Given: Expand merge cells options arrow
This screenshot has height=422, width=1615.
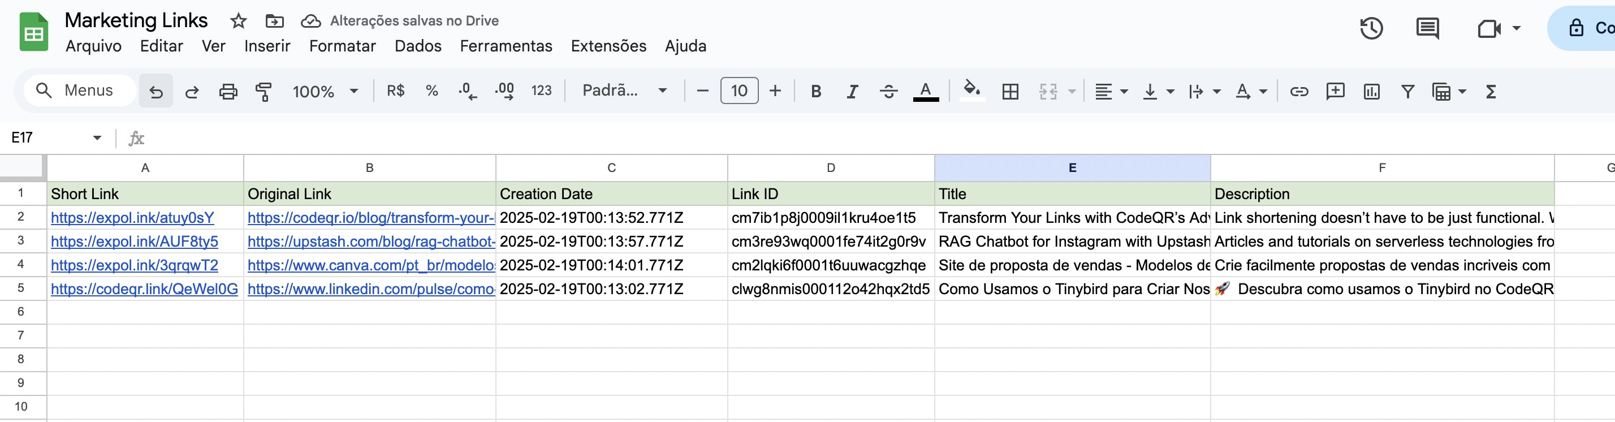Looking at the screenshot, I should (x=1073, y=92).
